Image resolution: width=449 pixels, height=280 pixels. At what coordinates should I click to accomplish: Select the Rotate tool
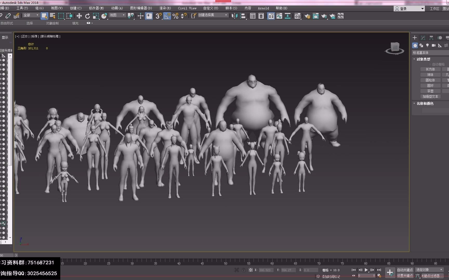tap(88, 16)
